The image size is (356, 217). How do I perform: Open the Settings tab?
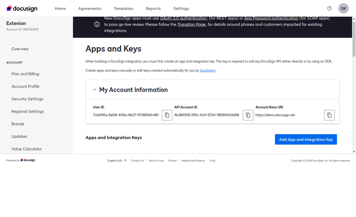click(x=181, y=9)
